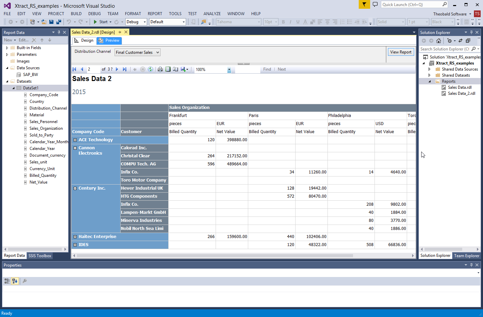Click the Solution Explorer Home icon

pos(439,41)
